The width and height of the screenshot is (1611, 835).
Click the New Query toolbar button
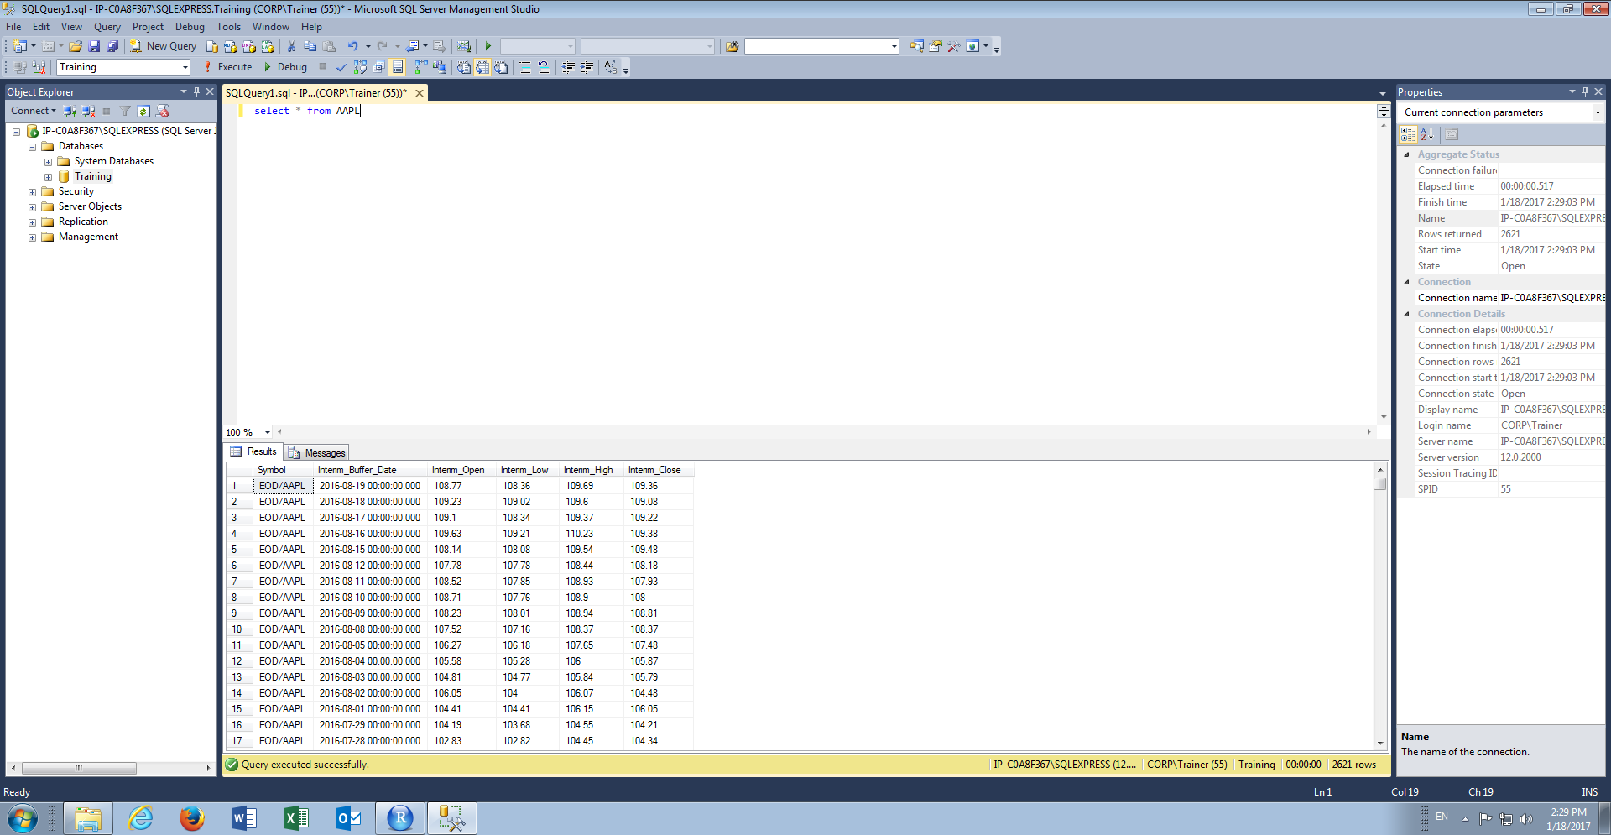click(x=163, y=46)
